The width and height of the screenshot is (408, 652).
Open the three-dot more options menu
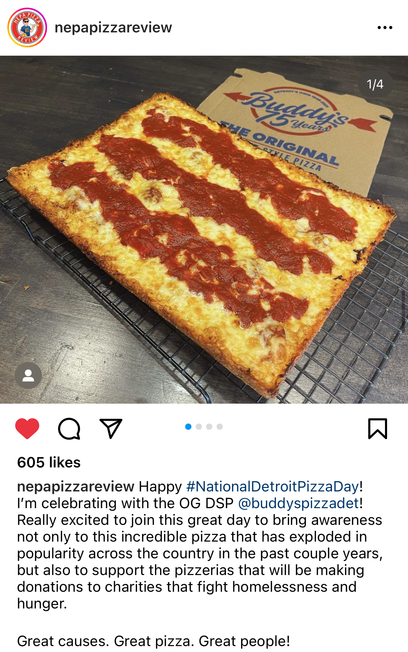pos(385,28)
